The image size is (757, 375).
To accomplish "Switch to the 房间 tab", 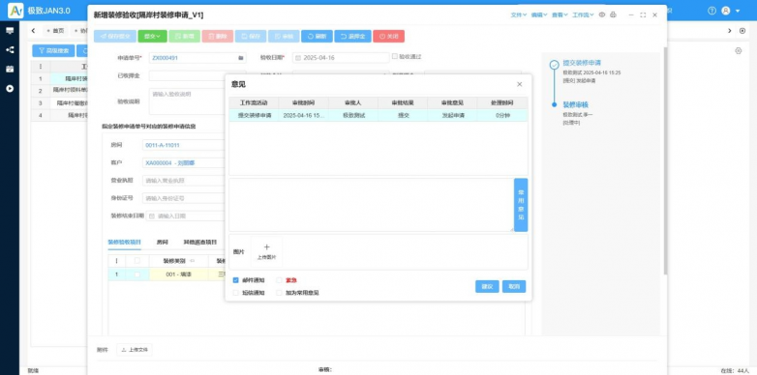I will pyautogui.click(x=163, y=242).
